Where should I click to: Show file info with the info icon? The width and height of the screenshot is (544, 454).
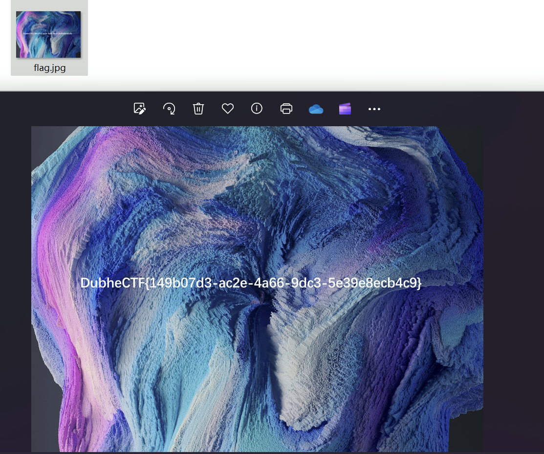[257, 109]
